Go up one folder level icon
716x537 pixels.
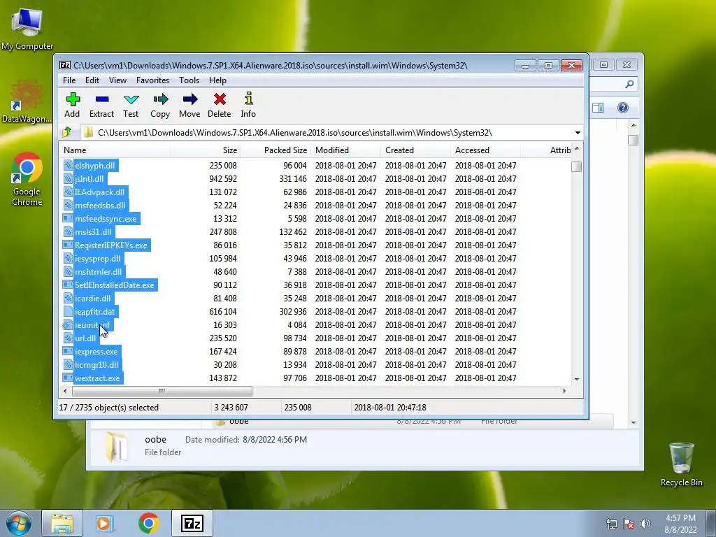point(67,132)
